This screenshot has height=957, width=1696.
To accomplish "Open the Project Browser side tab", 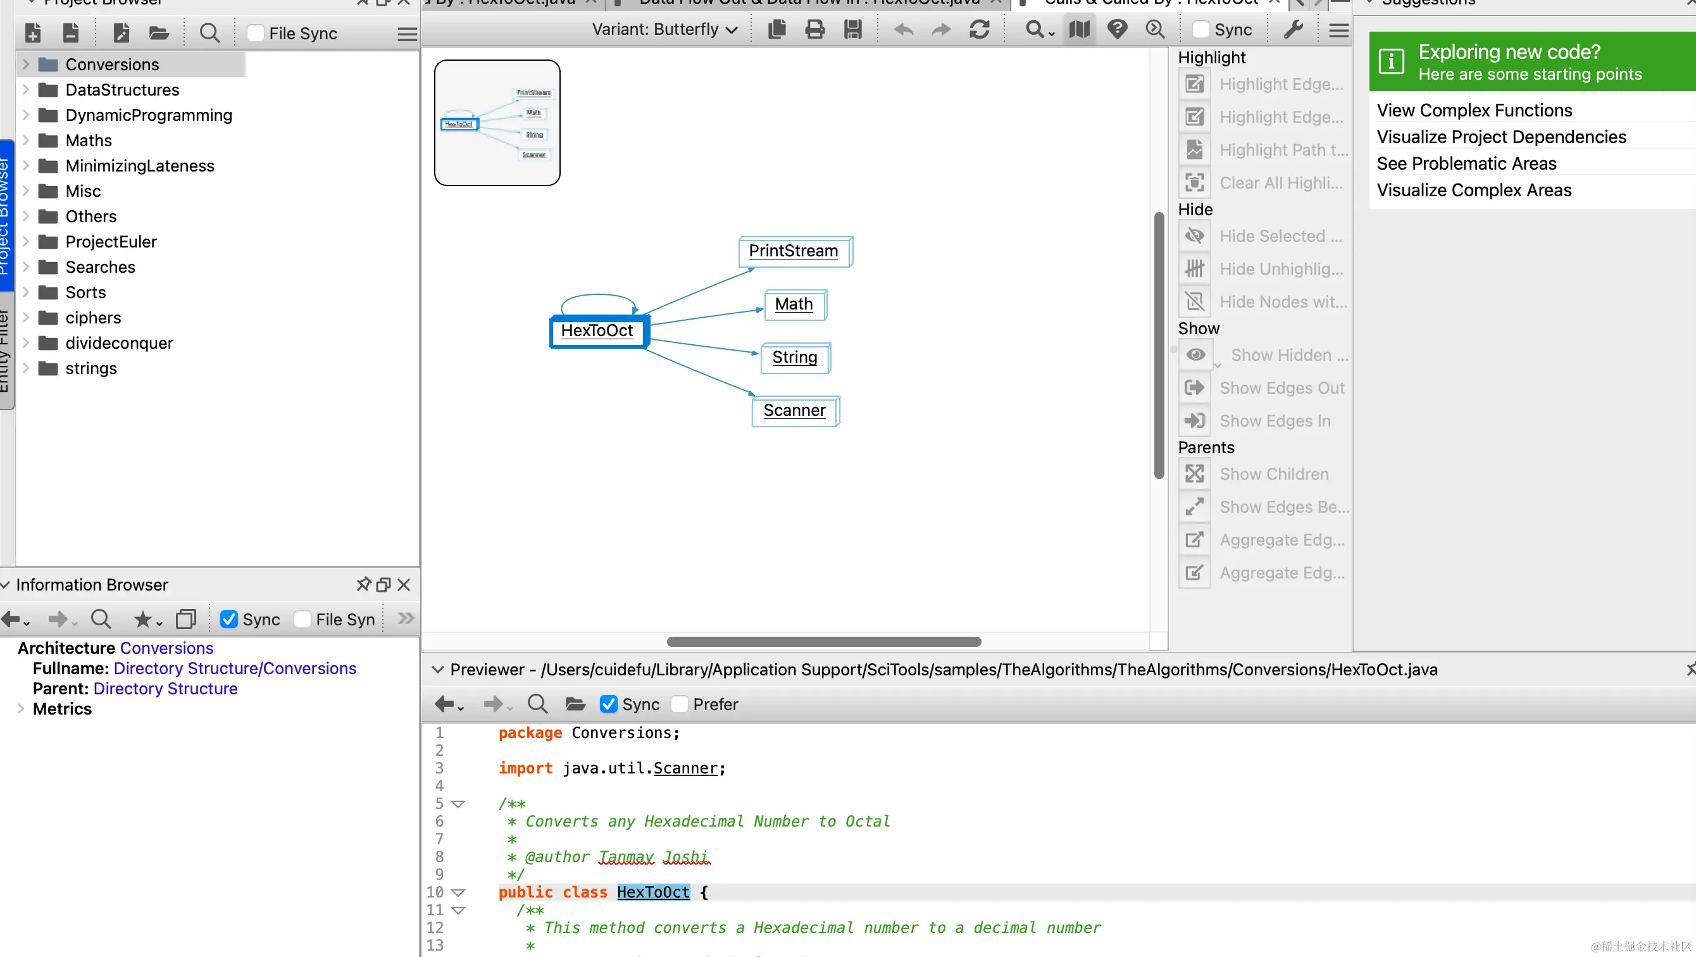I will 5,214.
